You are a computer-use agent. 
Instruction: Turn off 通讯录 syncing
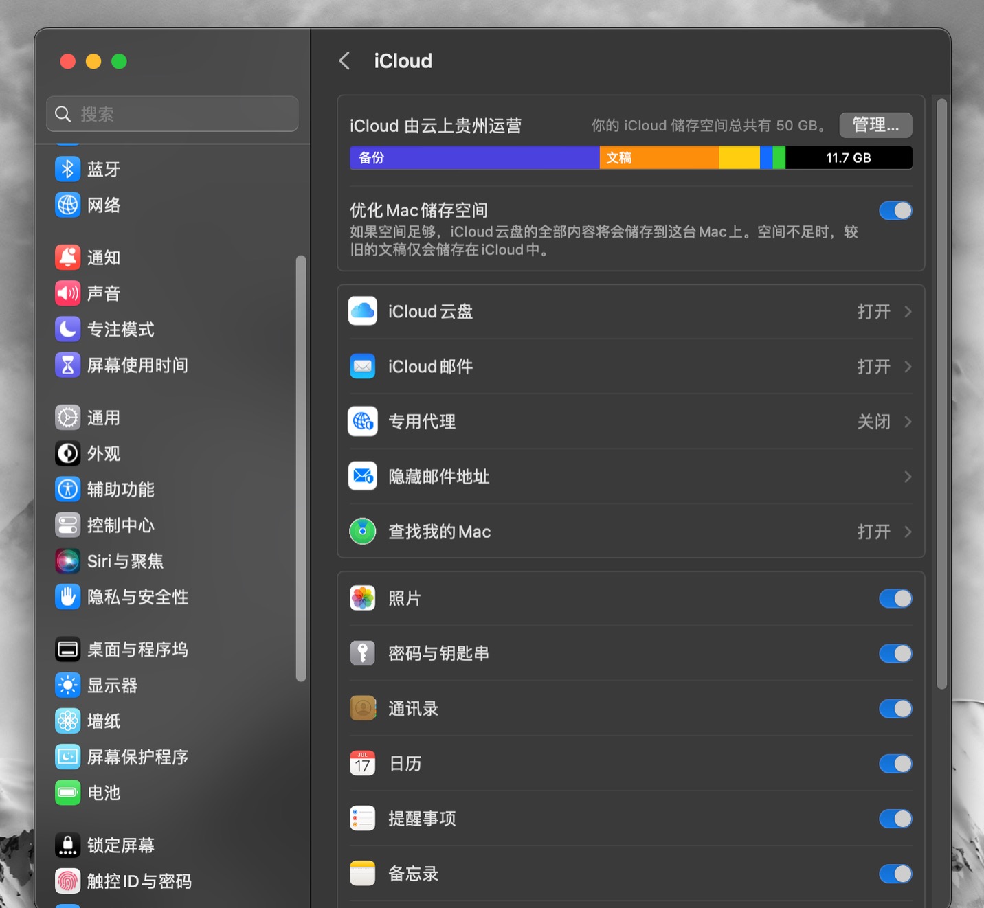click(x=895, y=708)
